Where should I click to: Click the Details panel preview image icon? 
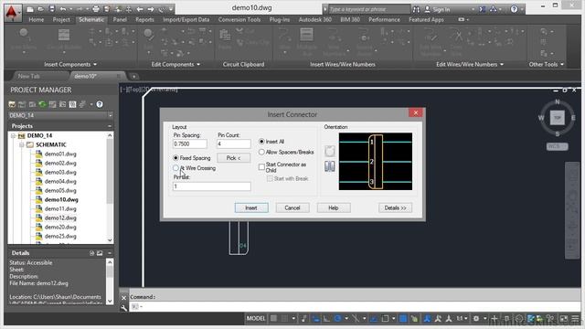[100, 253]
